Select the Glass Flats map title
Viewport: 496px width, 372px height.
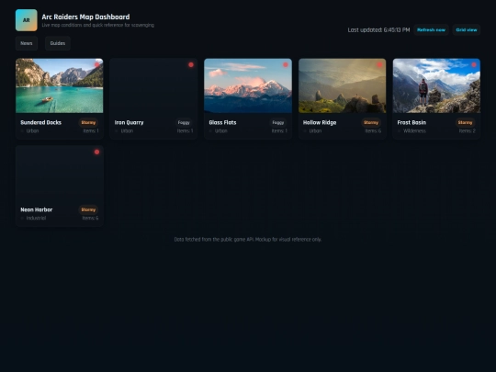click(222, 122)
